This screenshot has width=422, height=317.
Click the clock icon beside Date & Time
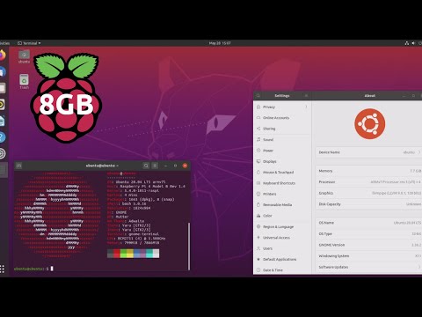[x=258, y=270]
